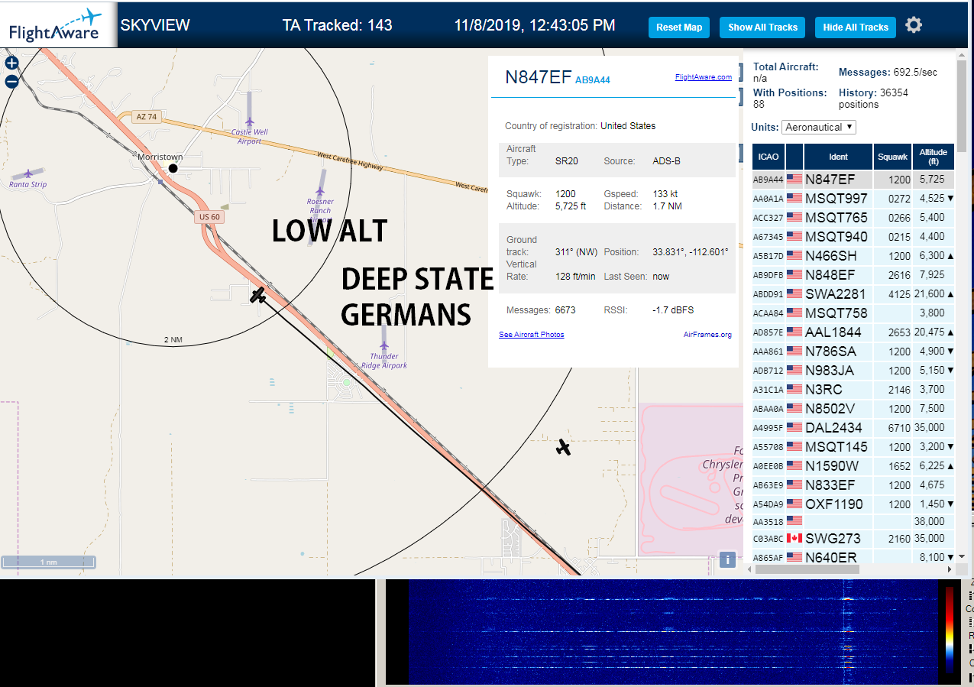Select the SWG273 aircraft row
The width and height of the screenshot is (974, 687).
(x=853, y=539)
